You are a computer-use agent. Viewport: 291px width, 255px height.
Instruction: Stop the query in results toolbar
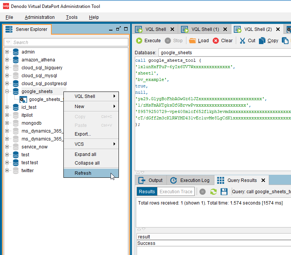tap(202, 192)
